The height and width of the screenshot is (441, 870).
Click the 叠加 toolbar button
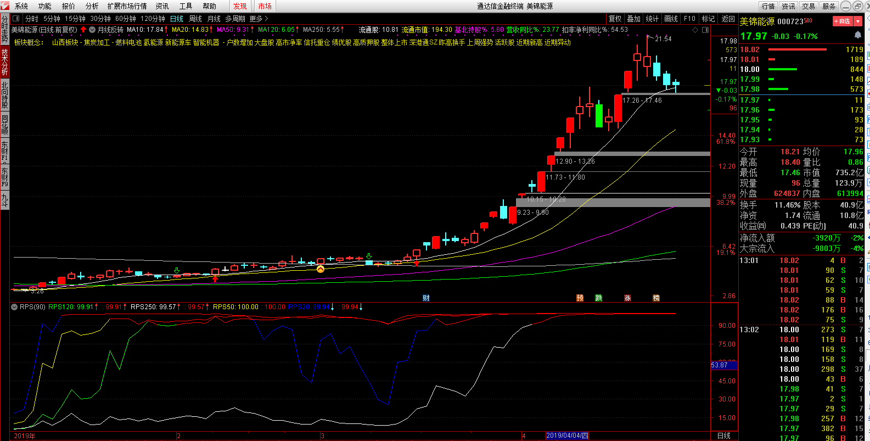click(634, 19)
